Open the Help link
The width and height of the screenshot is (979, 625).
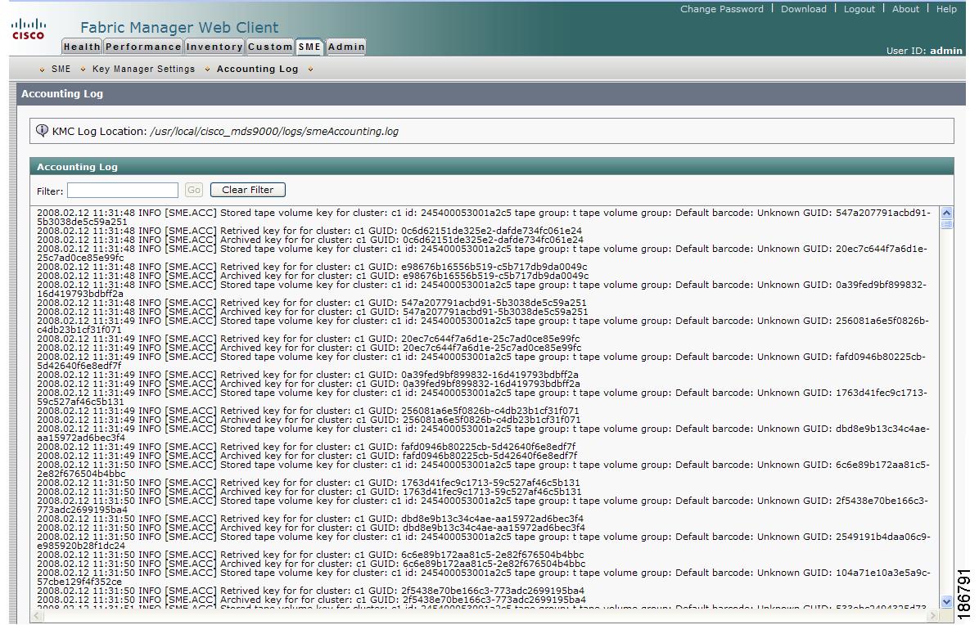[946, 9]
